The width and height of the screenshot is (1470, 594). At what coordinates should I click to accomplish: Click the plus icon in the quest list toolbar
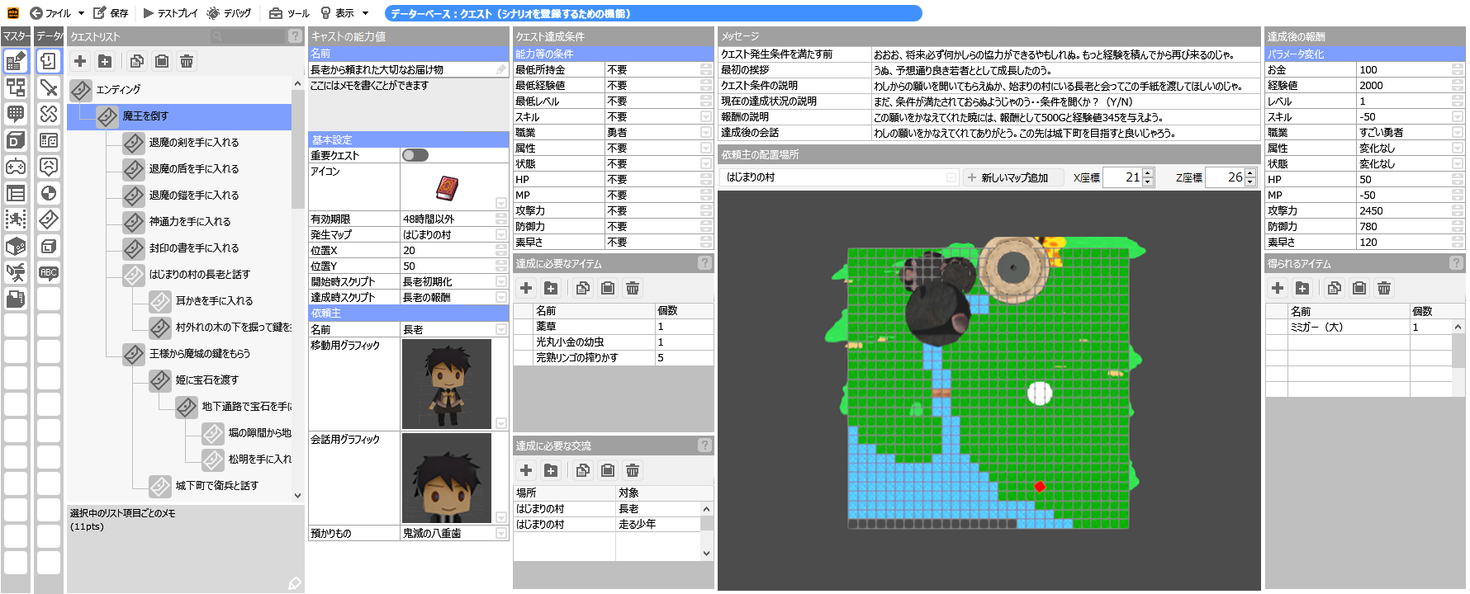pyautogui.click(x=80, y=61)
